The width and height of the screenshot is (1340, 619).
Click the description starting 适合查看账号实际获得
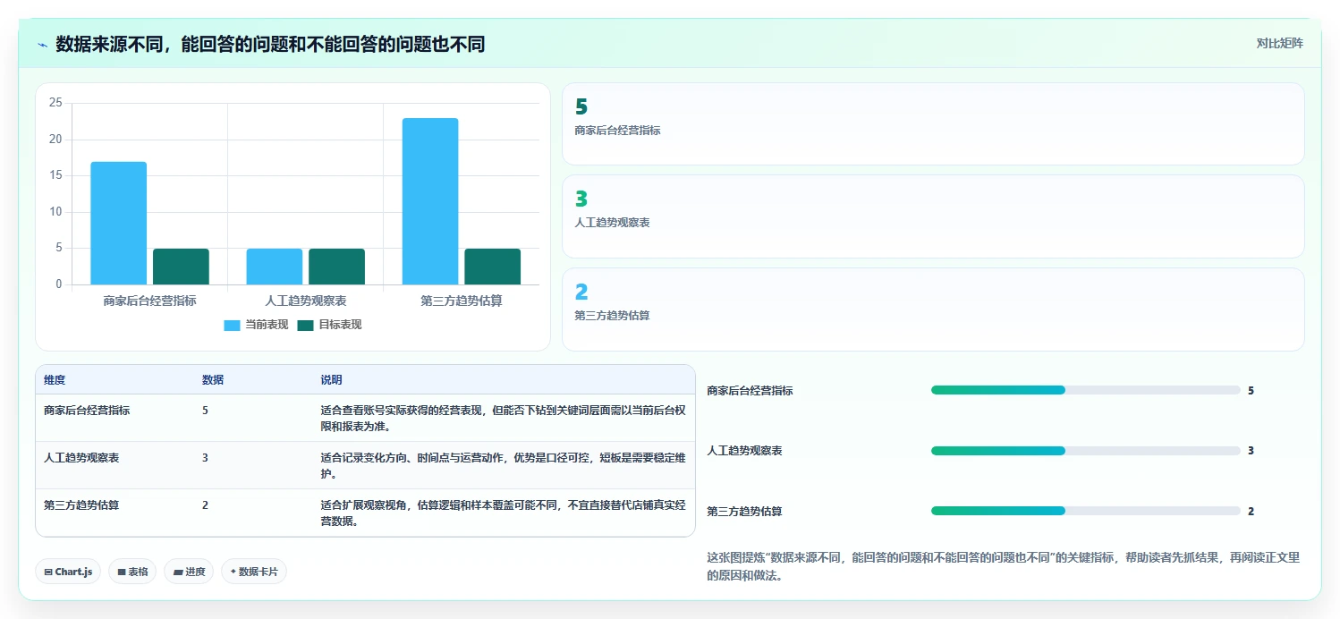504,419
